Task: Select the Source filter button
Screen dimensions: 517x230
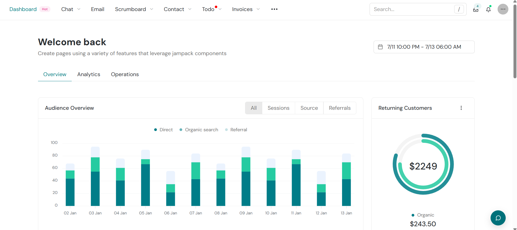Action: pyautogui.click(x=309, y=108)
